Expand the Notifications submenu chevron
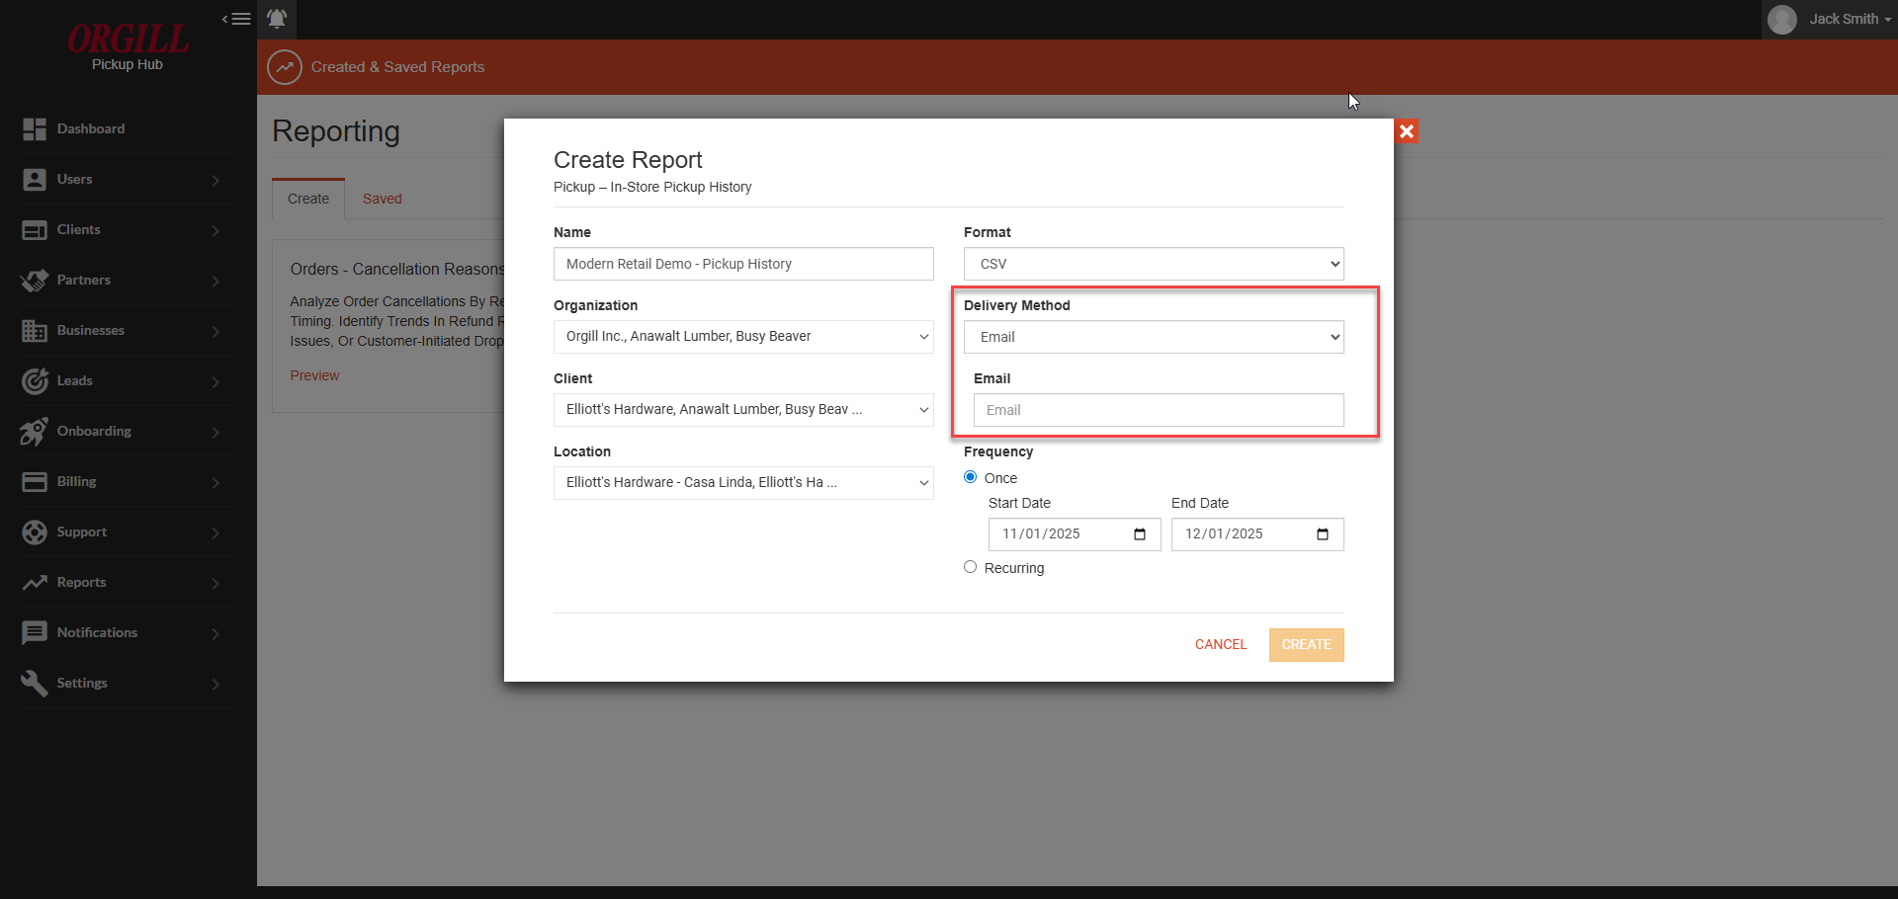This screenshot has width=1898, height=899. point(216,634)
